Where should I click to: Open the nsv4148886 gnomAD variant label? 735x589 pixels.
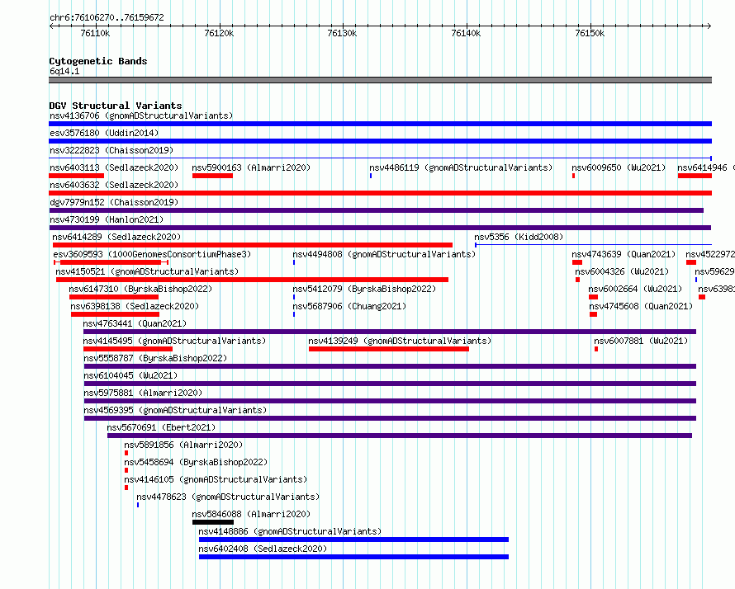point(290,531)
